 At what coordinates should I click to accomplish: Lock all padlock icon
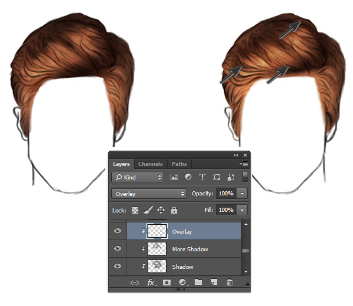coord(174,210)
